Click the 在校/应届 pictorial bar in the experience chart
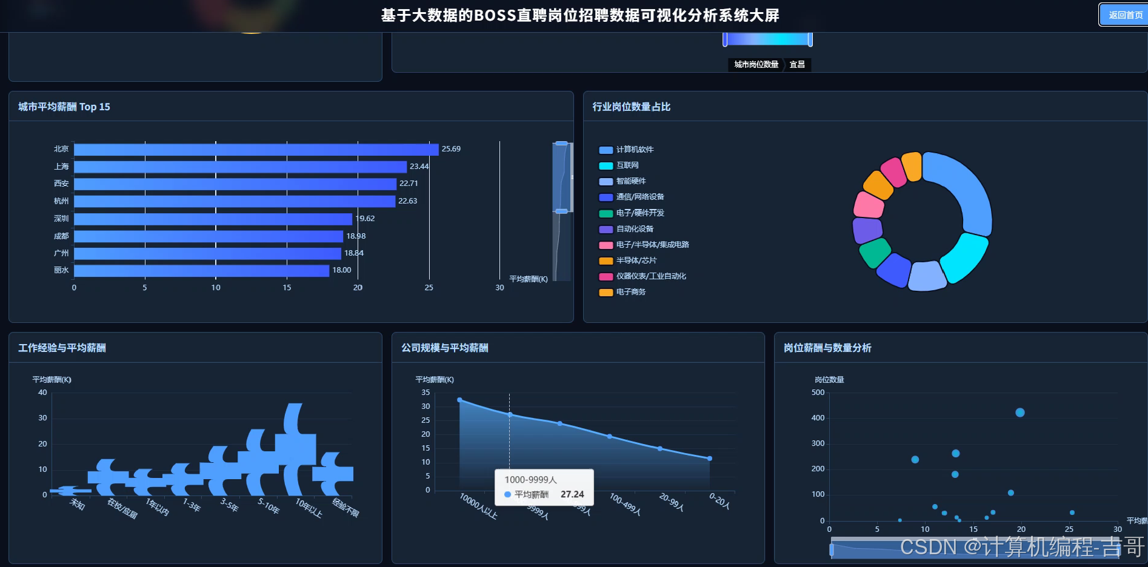The width and height of the screenshot is (1148, 567). pos(108,477)
